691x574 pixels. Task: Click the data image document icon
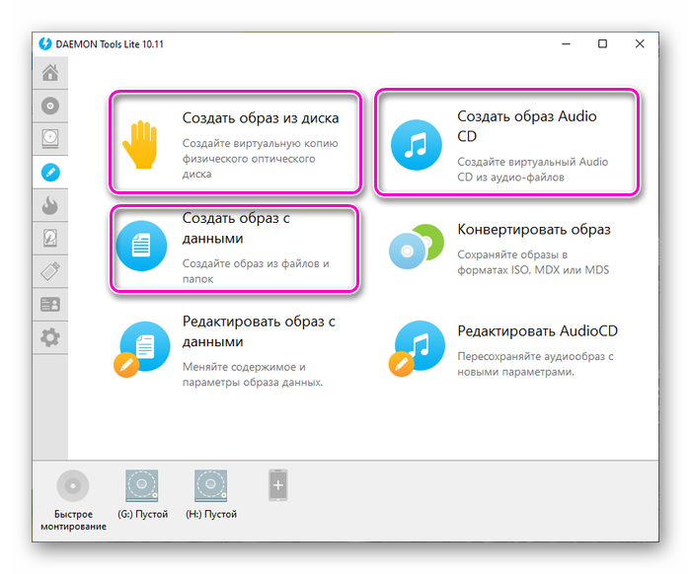pyautogui.click(x=141, y=246)
